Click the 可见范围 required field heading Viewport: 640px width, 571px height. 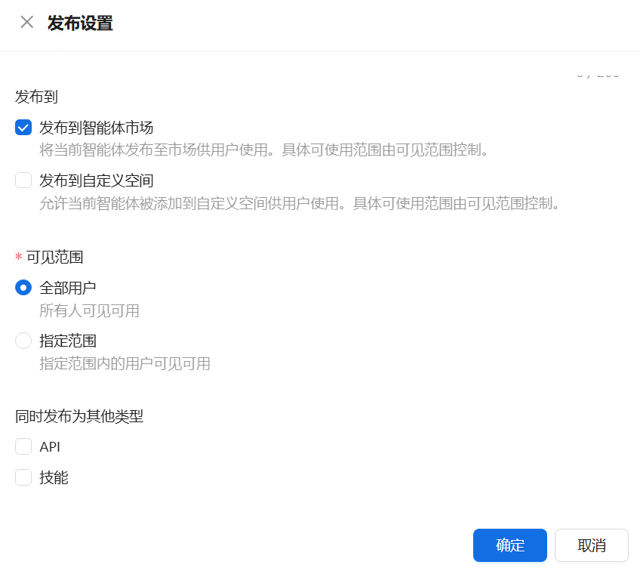54,257
